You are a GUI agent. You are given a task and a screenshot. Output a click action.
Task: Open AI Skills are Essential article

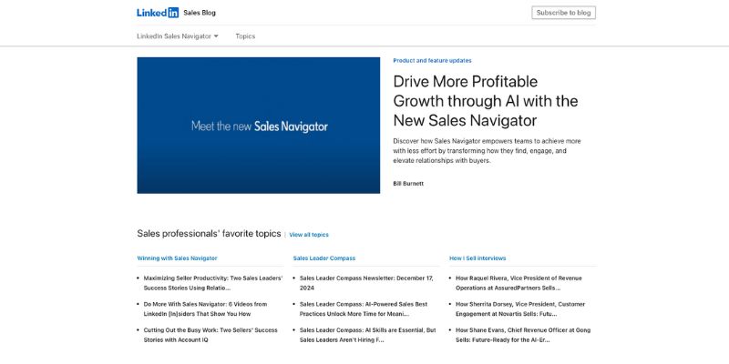click(368, 335)
